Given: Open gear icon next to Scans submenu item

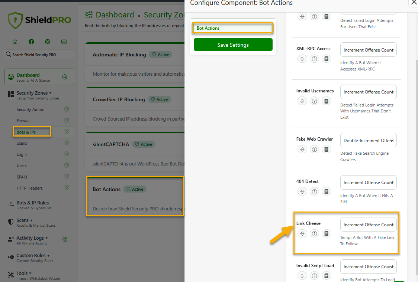Looking at the screenshot, I should coord(67,142).
